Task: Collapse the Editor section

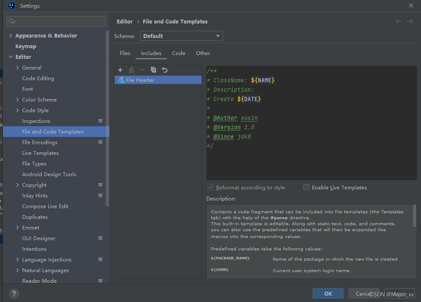Action: [x=11, y=57]
